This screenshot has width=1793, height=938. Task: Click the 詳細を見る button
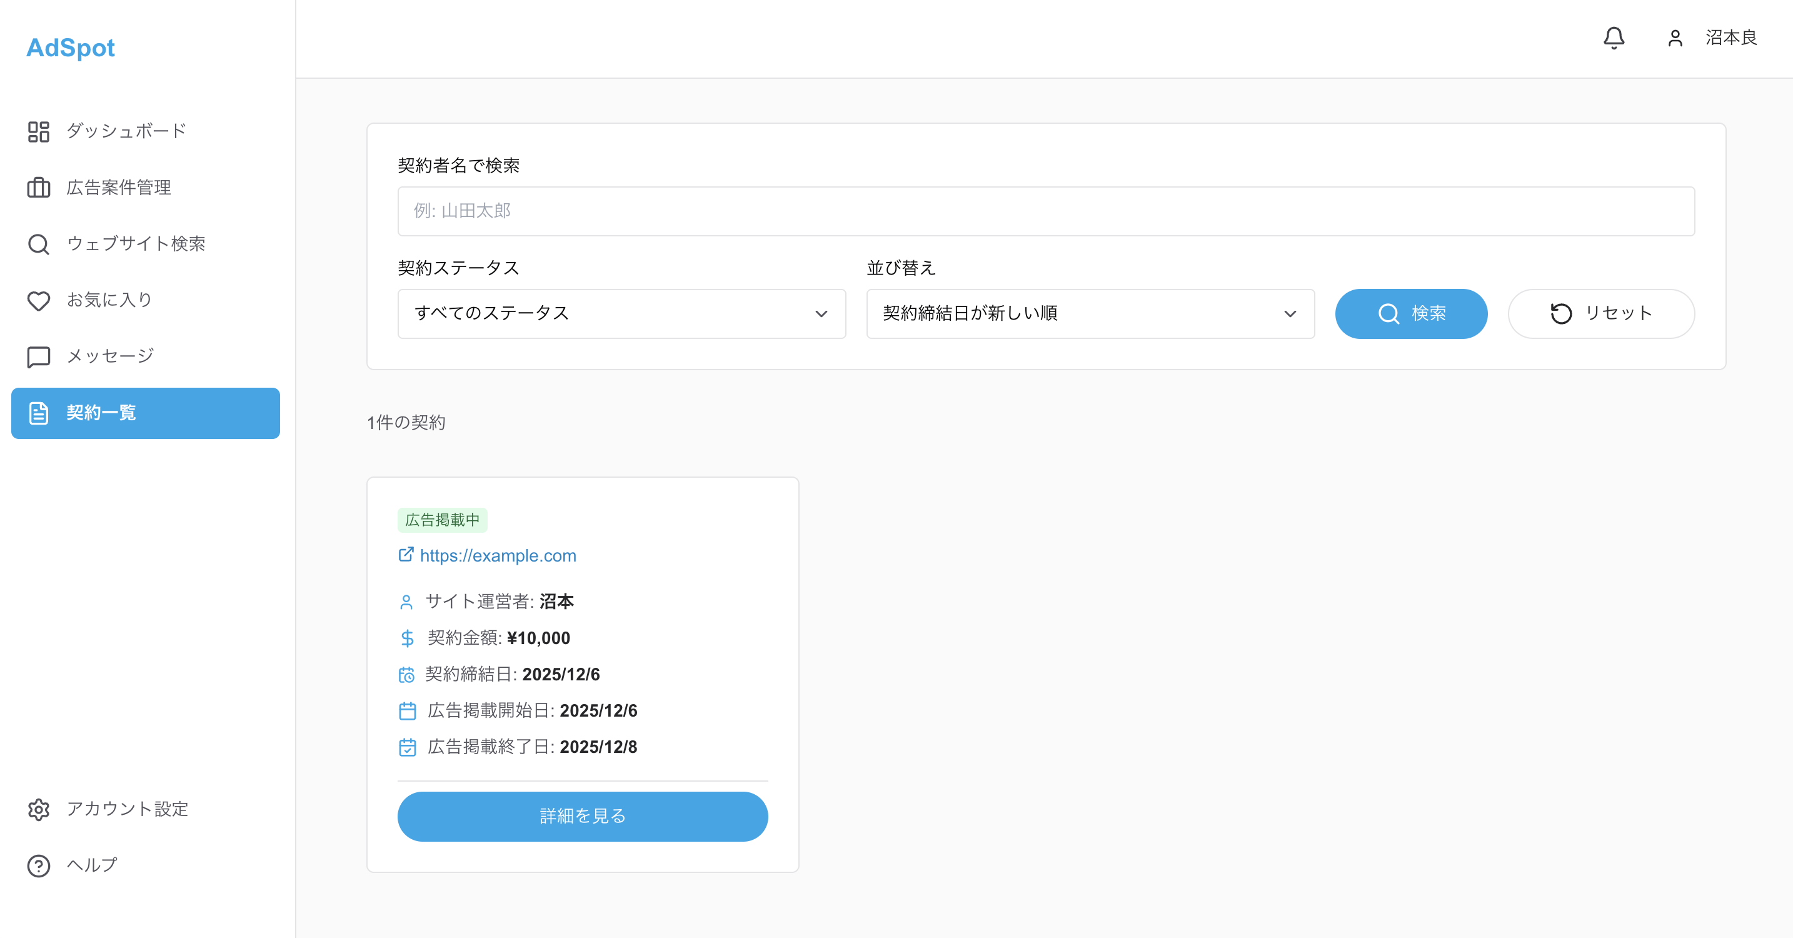coord(583,816)
